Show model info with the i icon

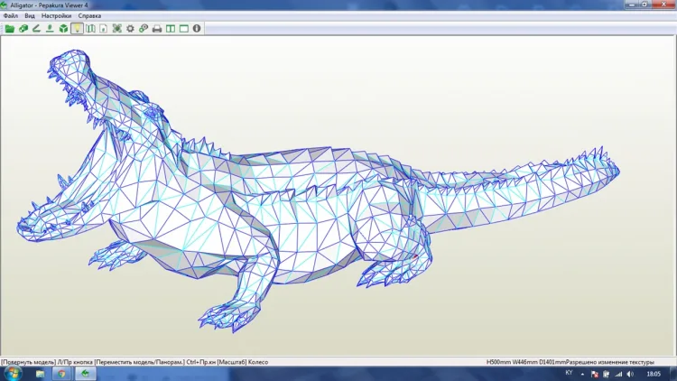click(197, 29)
